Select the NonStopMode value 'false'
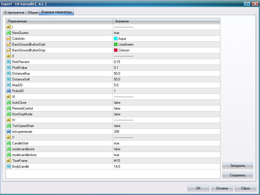This screenshot has width=260, height=195. [x=117, y=114]
